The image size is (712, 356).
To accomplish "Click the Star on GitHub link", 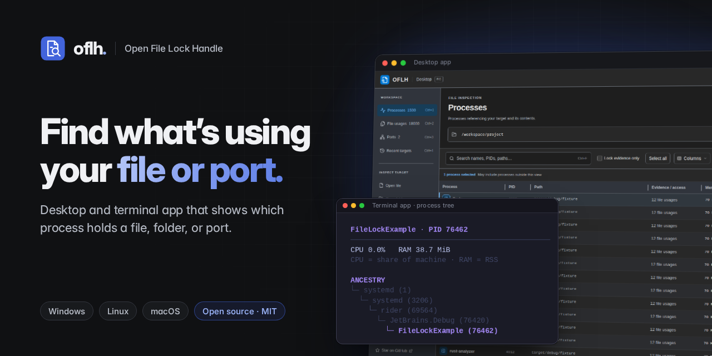I will click(394, 350).
